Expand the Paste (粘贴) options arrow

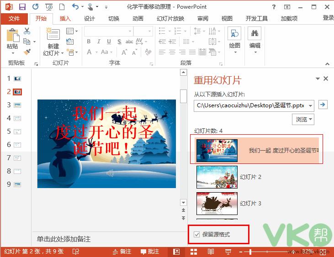coord(13,53)
